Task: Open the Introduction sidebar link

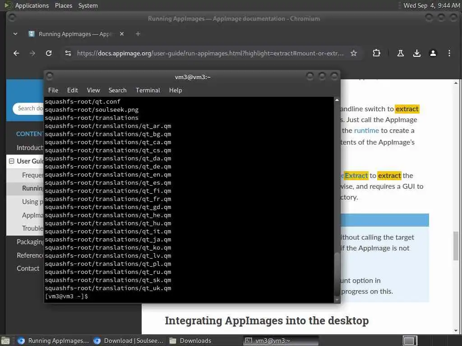Action: pos(30,148)
